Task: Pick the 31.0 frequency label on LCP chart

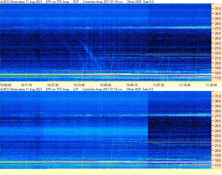Action: (x=218, y=96)
